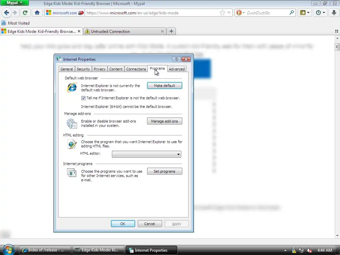Open the address bar history dropdown arrow
The height and width of the screenshot is (255, 340).
pos(229,13)
